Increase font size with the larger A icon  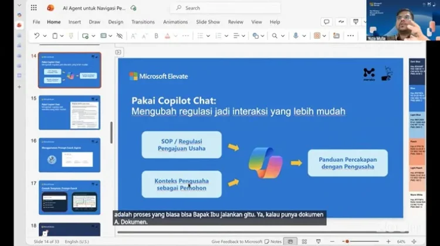pyautogui.click(x=134, y=36)
